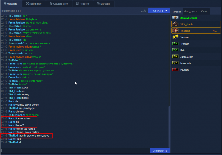Click message 'ti tut bro?' from Rain
222x155 pixels.
coord(28,50)
